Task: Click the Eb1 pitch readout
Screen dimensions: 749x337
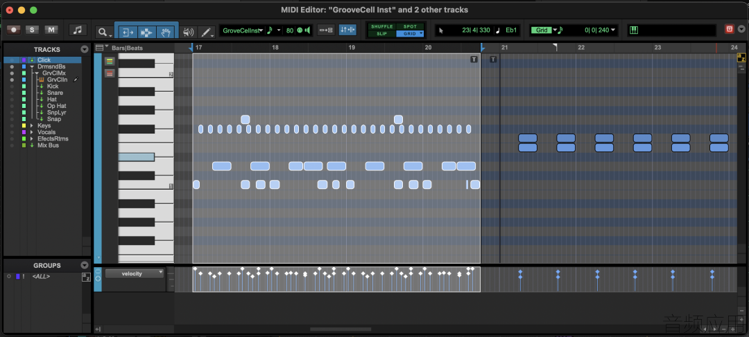Action: (511, 30)
